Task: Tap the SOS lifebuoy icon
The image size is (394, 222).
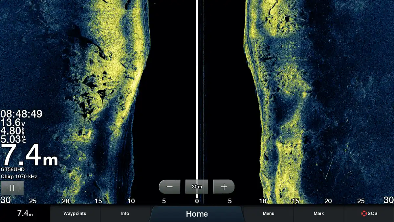Action: point(364,213)
